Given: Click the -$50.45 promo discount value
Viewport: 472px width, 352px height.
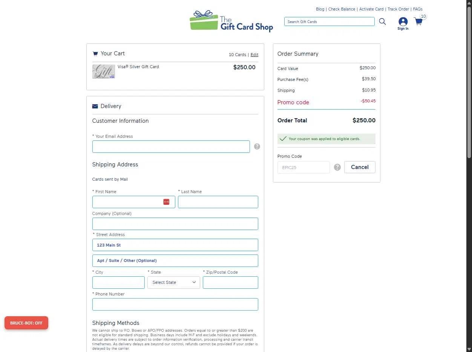Looking at the screenshot, I should pyautogui.click(x=368, y=101).
